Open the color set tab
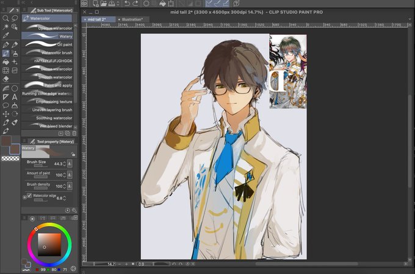 point(63,218)
